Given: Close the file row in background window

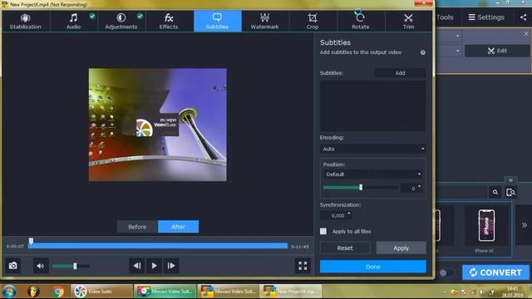Looking at the screenshot, I should point(526,33).
